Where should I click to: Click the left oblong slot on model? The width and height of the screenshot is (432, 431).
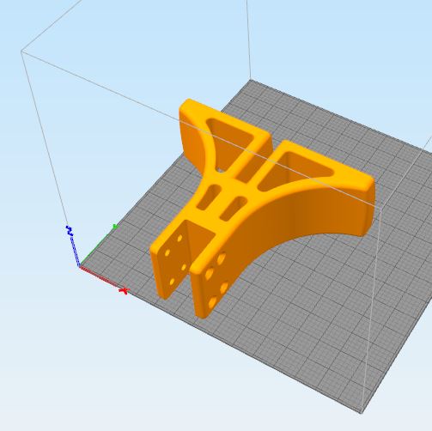210,197
